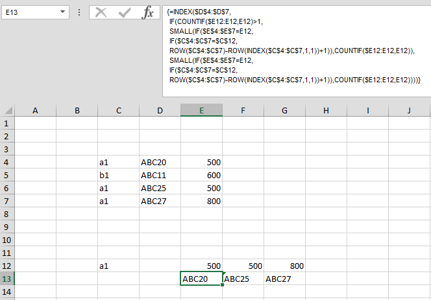Select cell C7 containing a1

click(x=119, y=201)
